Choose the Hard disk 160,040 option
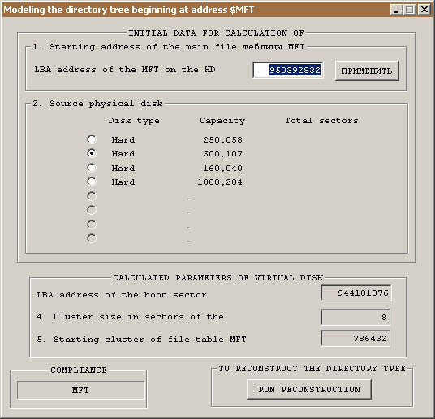This screenshot has height=419, width=435. [x=92, y=168]
